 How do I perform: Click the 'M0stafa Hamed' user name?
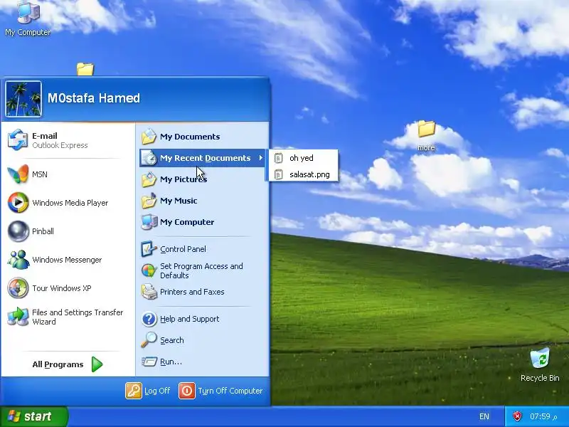pos(94,98)
